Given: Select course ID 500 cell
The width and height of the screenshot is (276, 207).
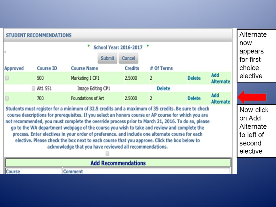Looking at the screenshot, I should pos(40,78).
